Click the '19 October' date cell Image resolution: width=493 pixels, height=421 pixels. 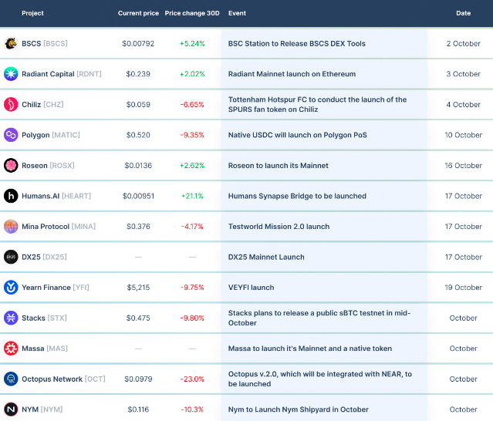[x=464, y=287]
